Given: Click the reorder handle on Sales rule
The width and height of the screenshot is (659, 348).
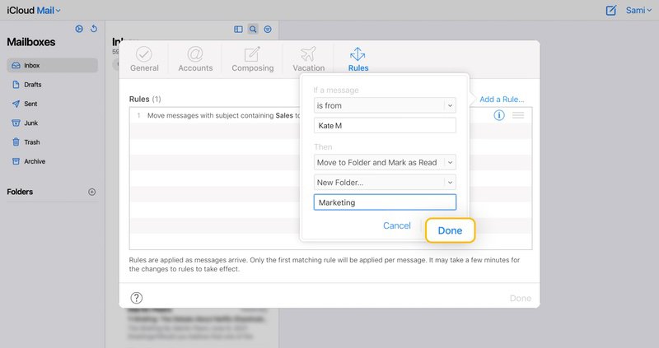Looking at the screenshot, I should point(518,115).
